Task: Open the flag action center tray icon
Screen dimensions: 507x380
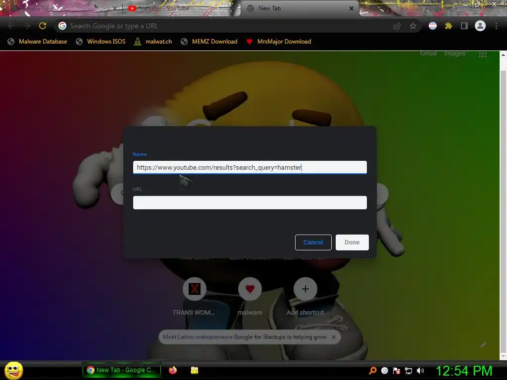Action: coord(397,371)
